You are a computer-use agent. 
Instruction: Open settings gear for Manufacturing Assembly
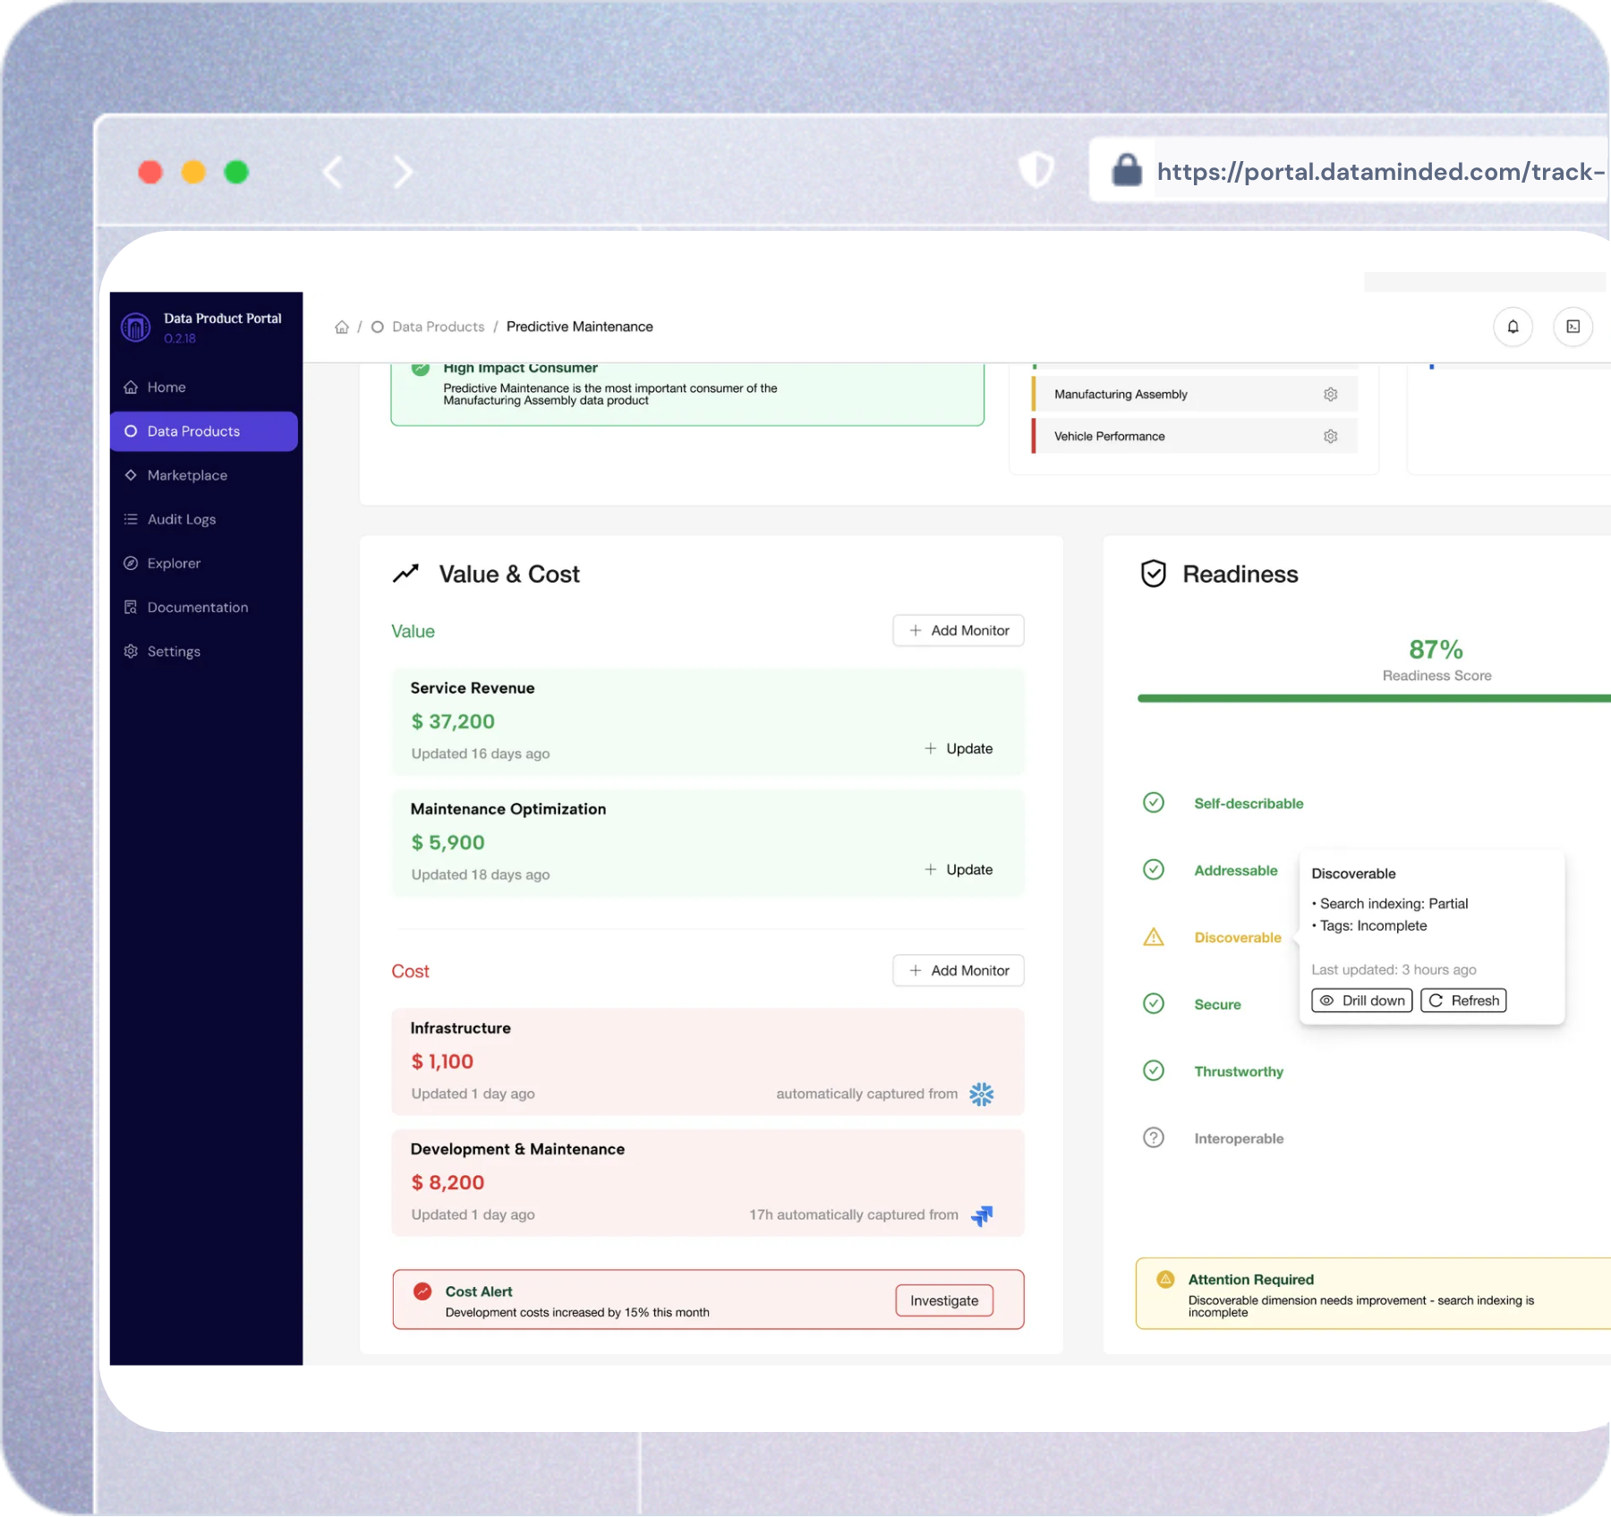(x=1330, y=395)
